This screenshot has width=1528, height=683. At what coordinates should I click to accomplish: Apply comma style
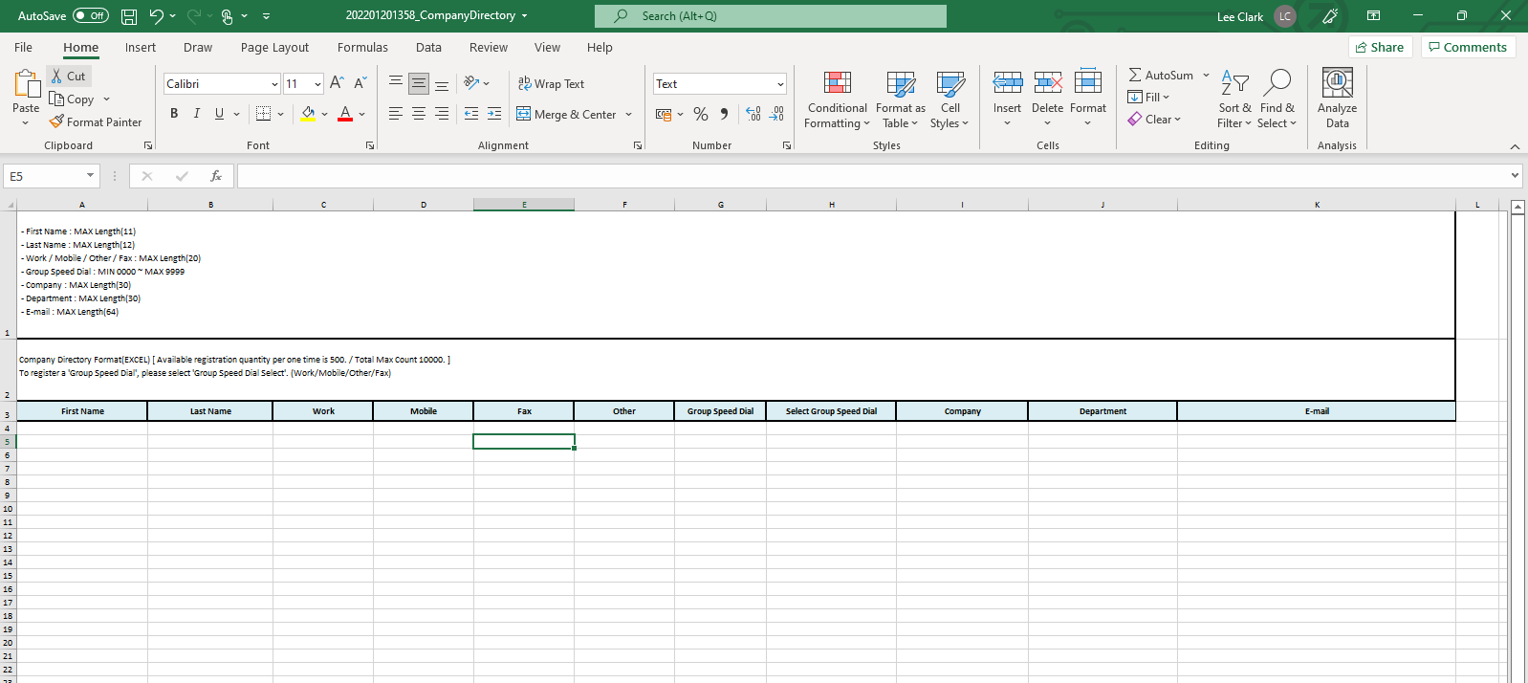coord(724,114)
